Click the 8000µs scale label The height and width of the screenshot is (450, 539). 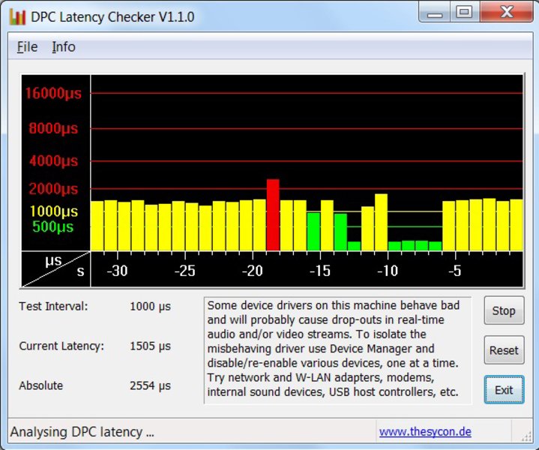(x=53, y=128)
